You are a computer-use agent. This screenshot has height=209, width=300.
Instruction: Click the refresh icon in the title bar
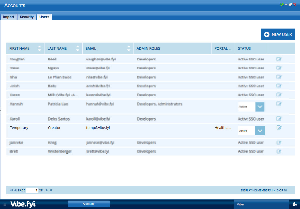[x=282, y=5]
